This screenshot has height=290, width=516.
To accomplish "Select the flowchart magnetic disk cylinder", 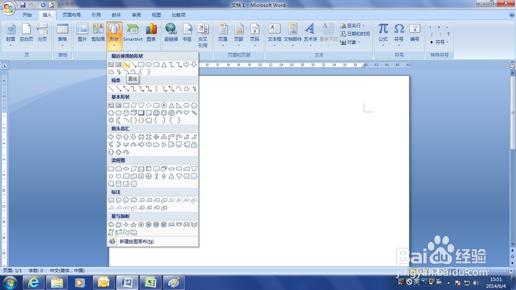I will [119, 184].
